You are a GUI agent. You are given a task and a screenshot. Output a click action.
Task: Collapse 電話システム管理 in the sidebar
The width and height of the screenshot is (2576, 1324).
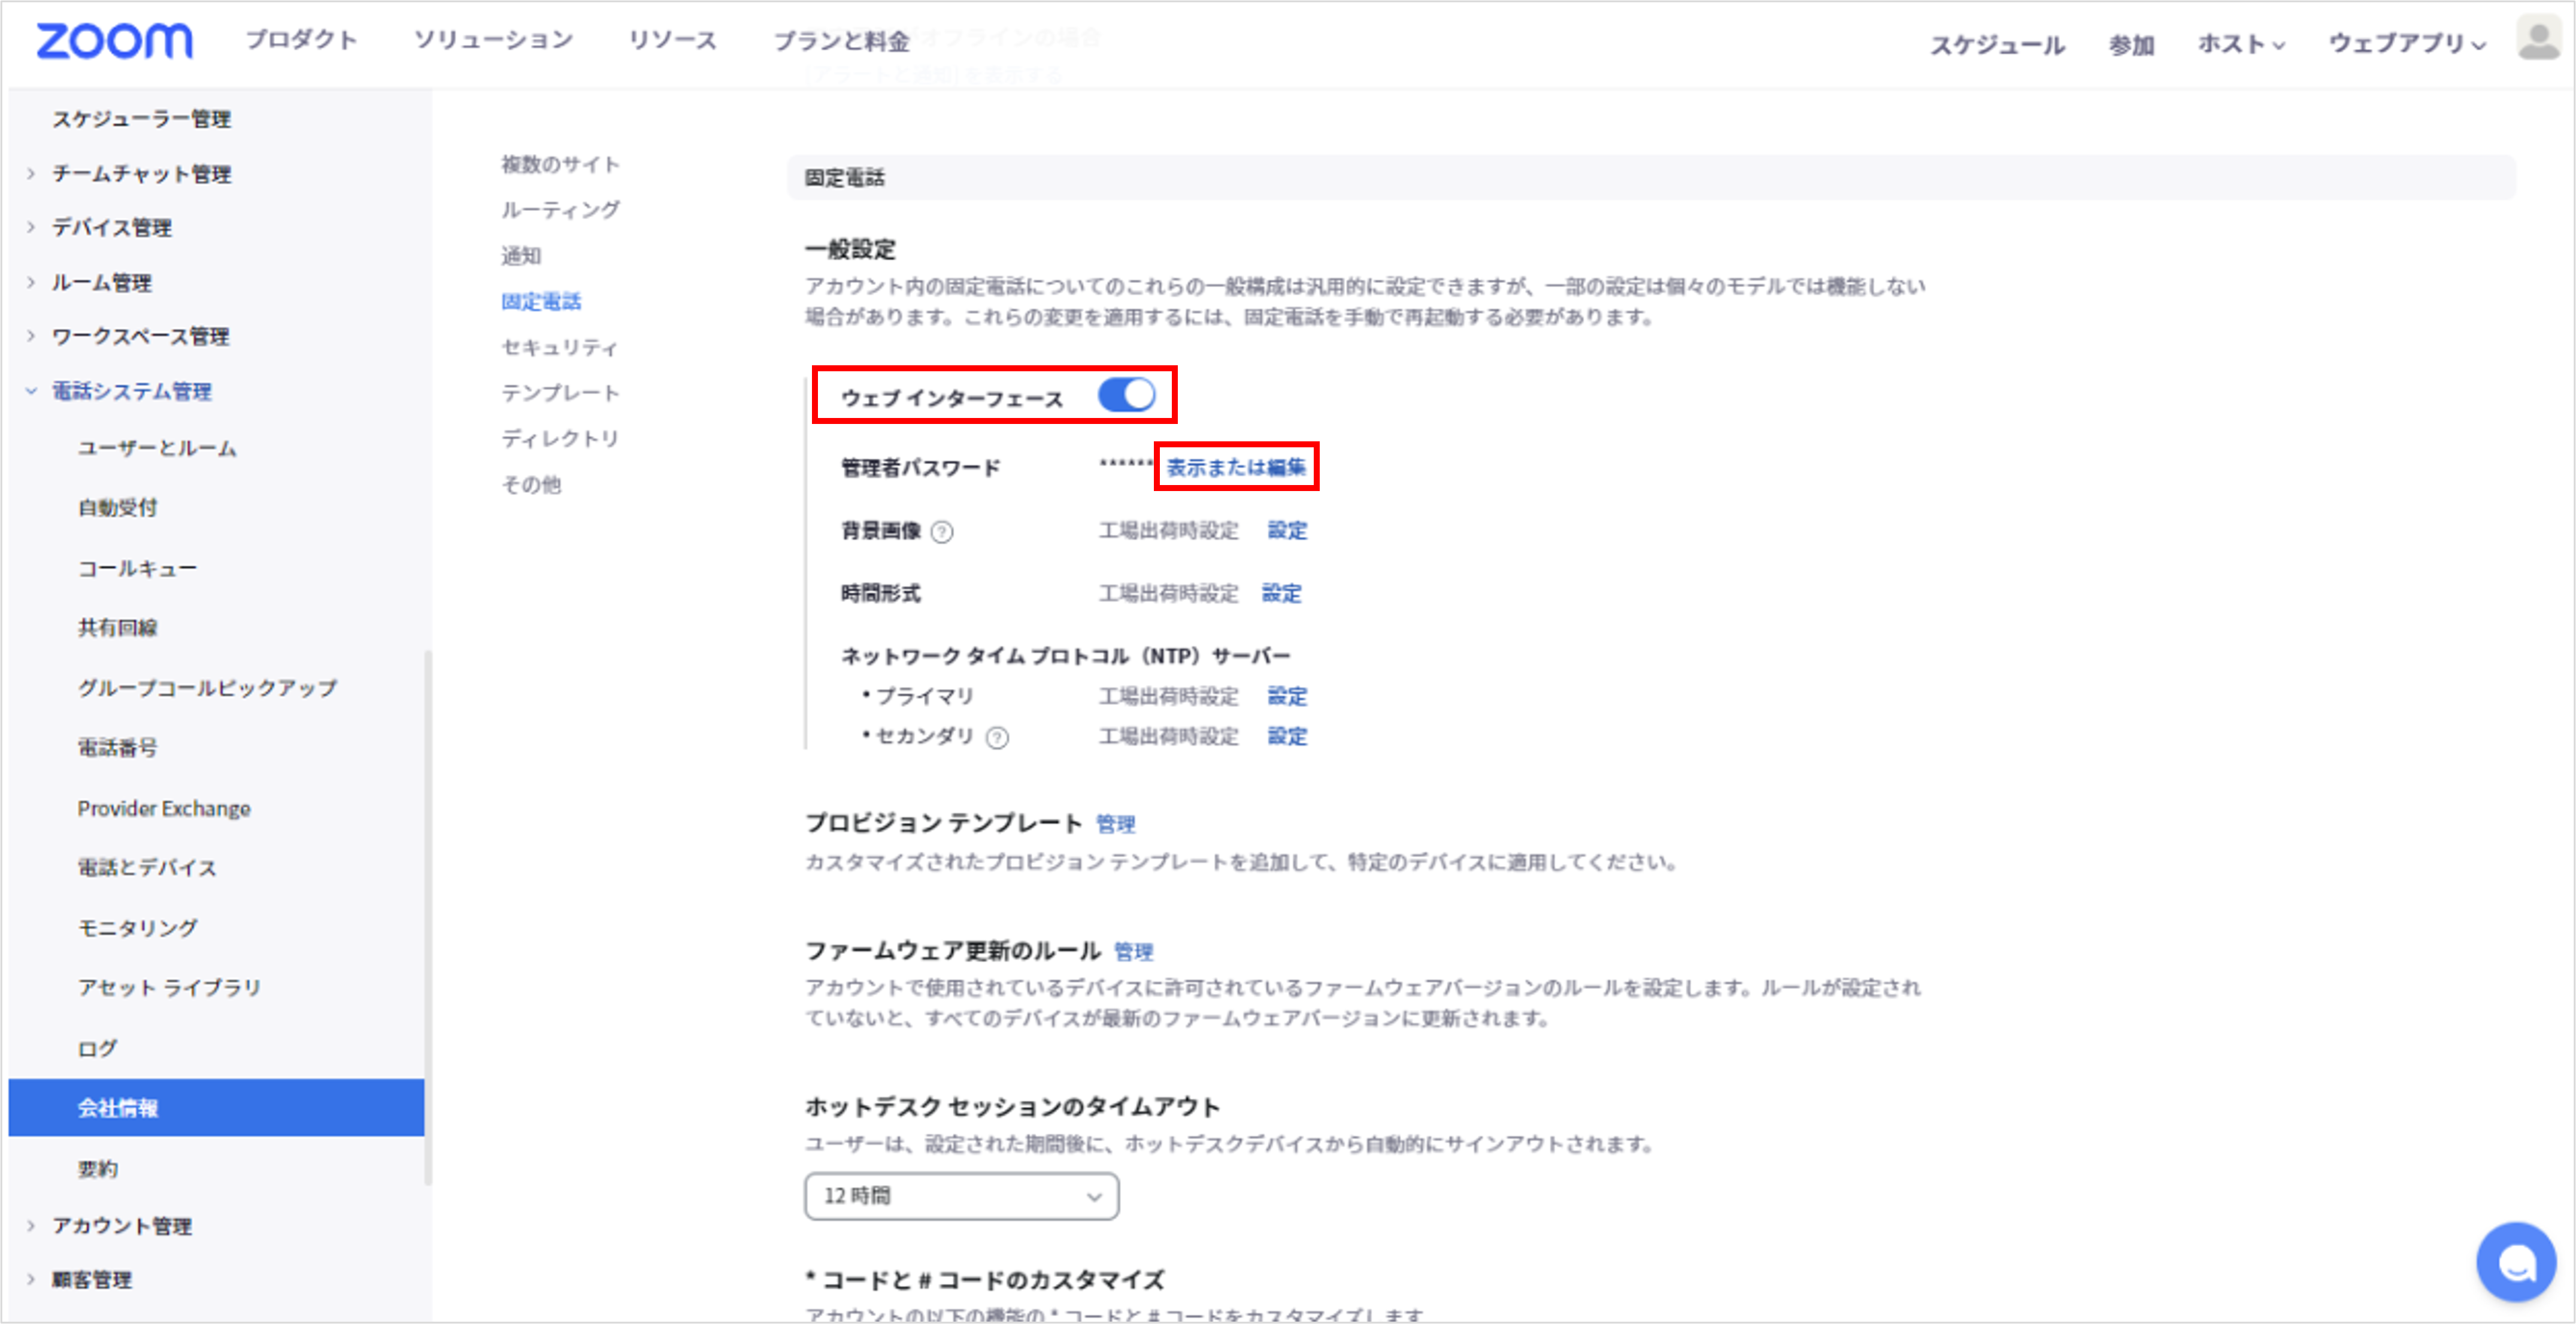point(31,391)
